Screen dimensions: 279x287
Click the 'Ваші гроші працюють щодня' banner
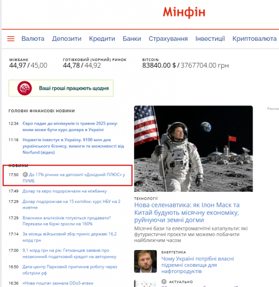(x=61, y=88)
